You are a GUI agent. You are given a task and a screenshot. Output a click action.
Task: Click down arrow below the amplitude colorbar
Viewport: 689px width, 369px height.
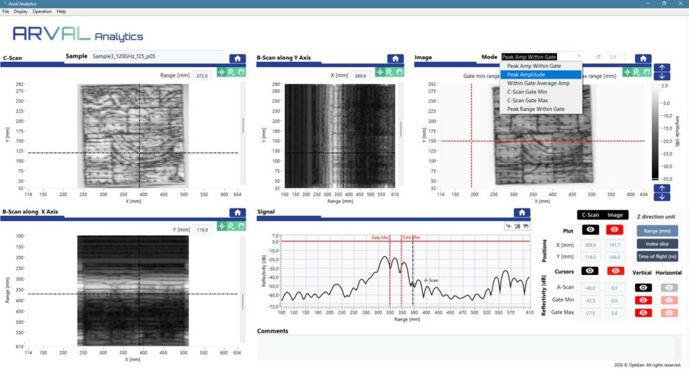tap(662, 196)
